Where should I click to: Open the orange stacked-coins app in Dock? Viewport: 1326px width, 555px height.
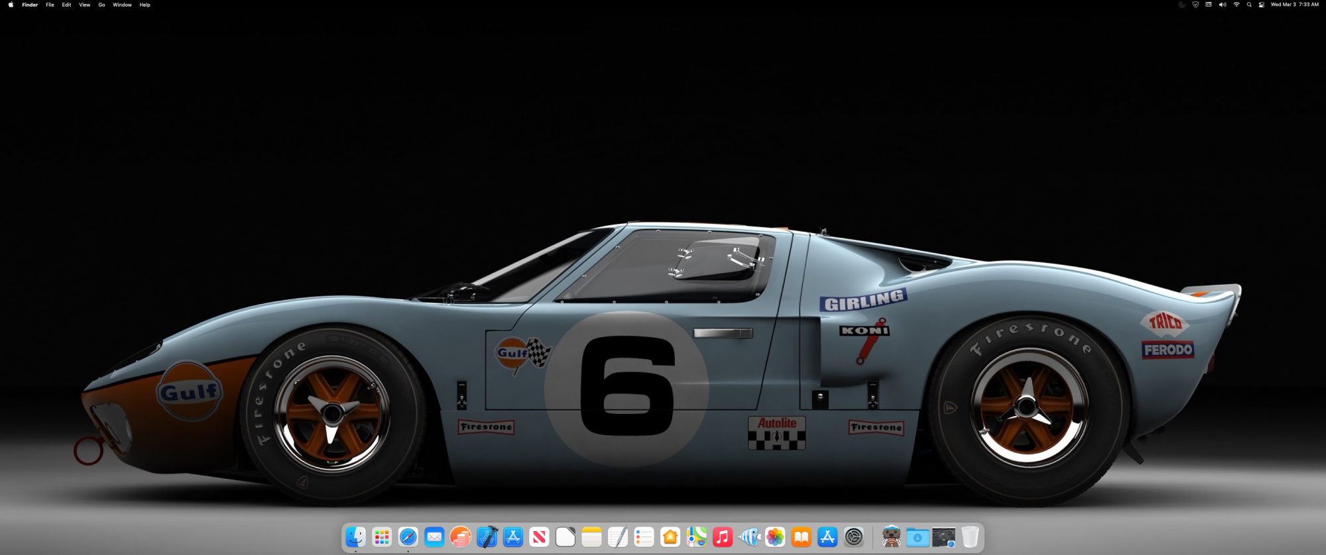click(x=460, y=537)
